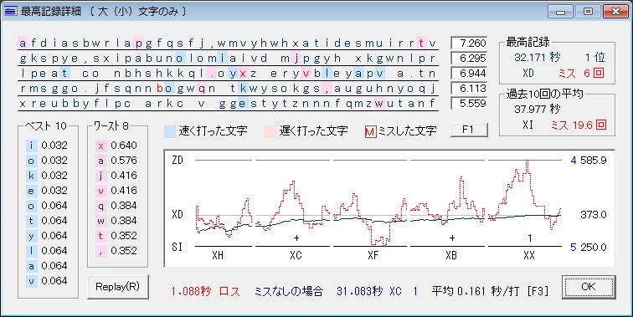
Task: Click the 250.0 graph scale value
Action: (594, 247)
